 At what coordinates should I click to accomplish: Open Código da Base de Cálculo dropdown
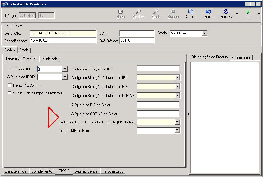(x=177, y=122)
